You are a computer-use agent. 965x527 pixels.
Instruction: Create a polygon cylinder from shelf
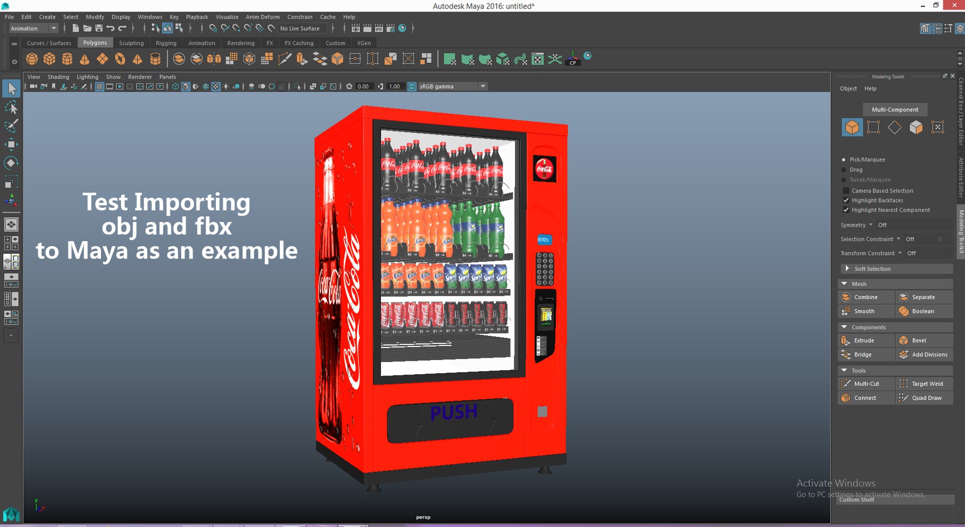coord(67,59)
